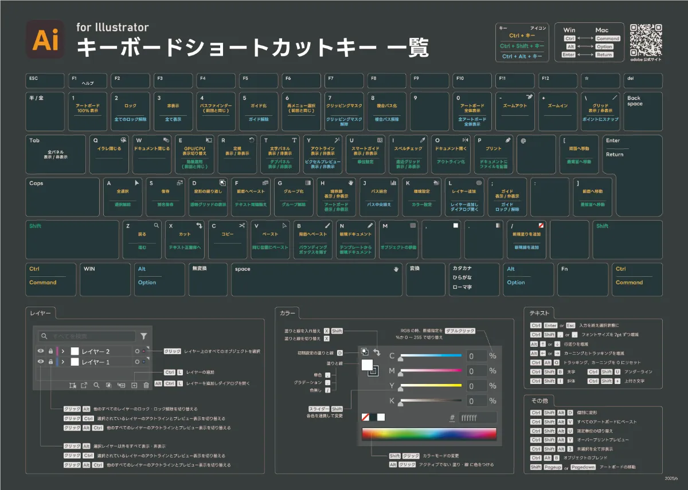Click the None slash icon on the / key

542,225
